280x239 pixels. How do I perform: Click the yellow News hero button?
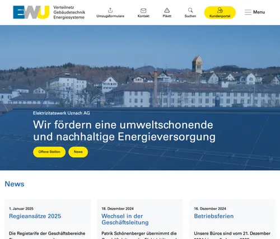pos(78,152)
